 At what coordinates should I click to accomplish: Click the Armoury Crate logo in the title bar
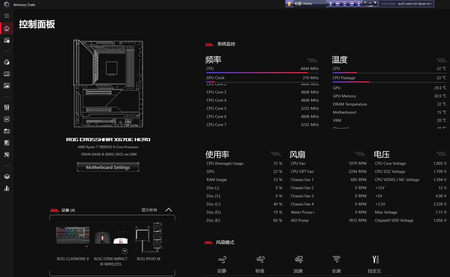click(7, 4)
